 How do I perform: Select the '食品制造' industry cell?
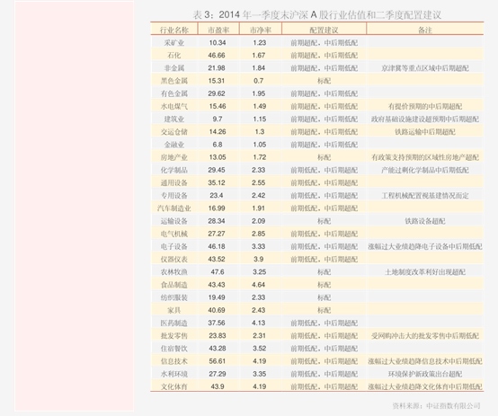coord(174,285)
